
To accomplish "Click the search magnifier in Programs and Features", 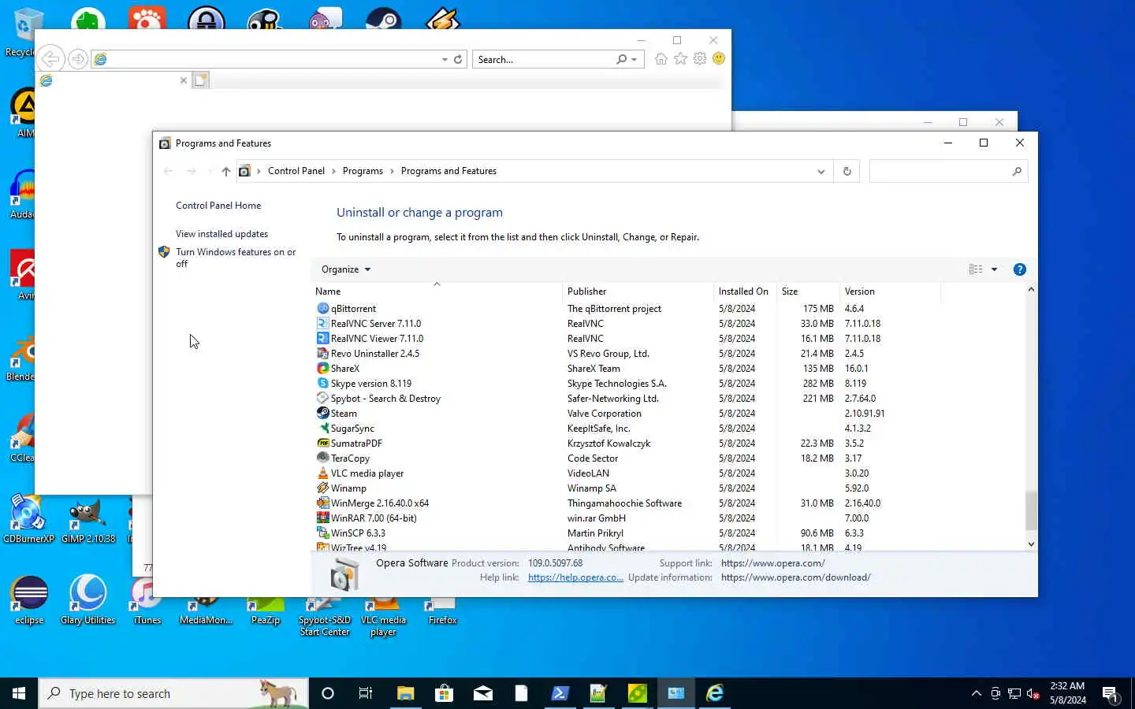I will click(1017, 171).
